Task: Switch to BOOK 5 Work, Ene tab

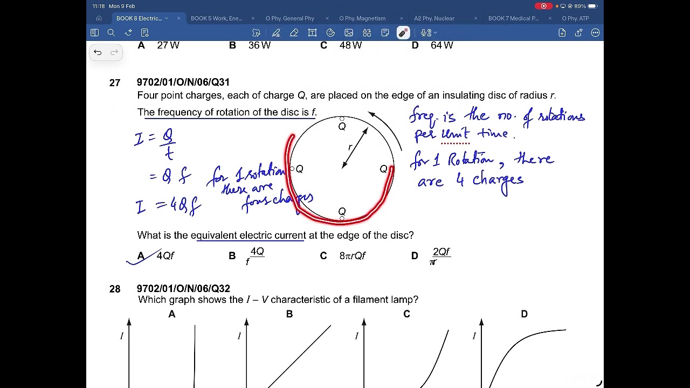Action: [x=216, y=18]
